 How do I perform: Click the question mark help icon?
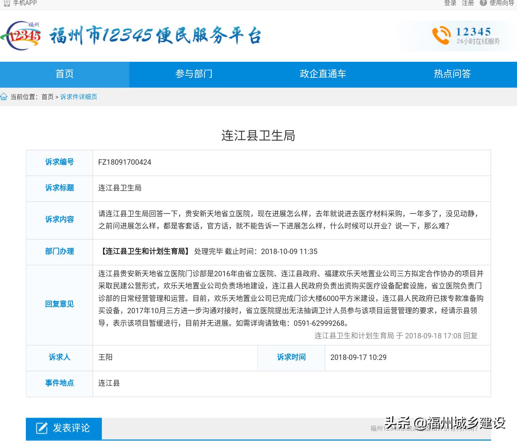(x=483, y=3)
